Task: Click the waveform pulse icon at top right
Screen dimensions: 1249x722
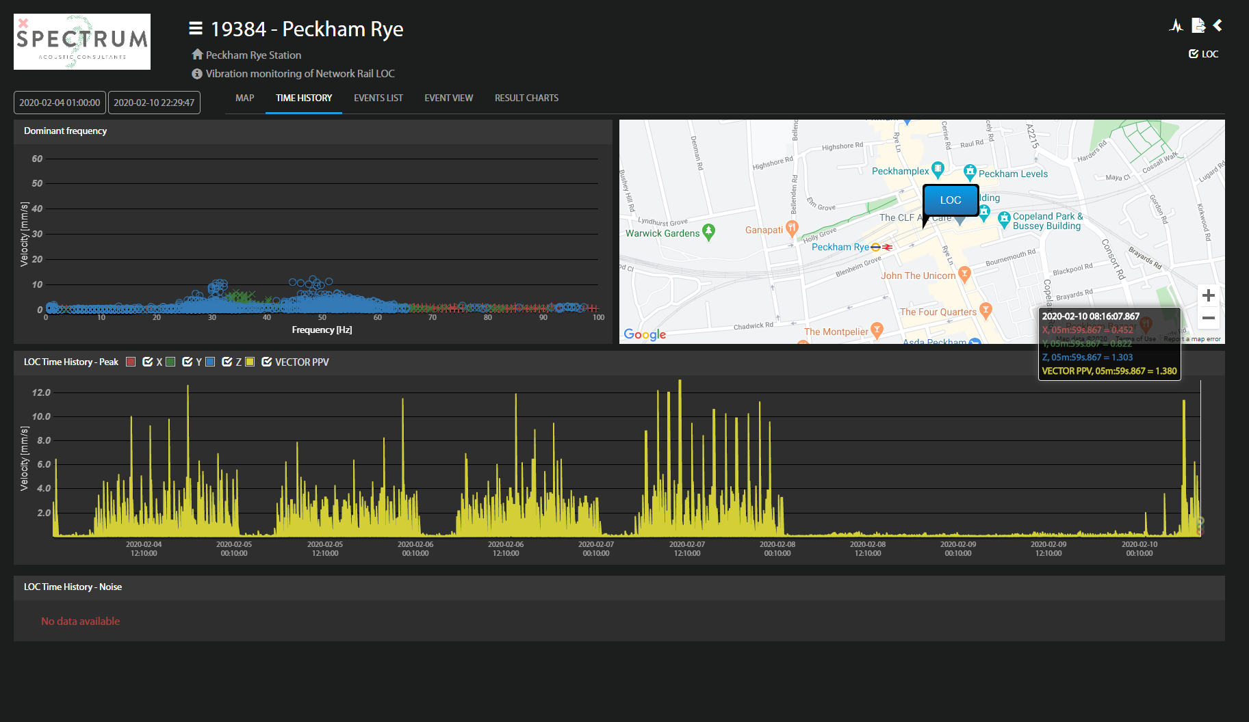Action: coord(1176,26)
